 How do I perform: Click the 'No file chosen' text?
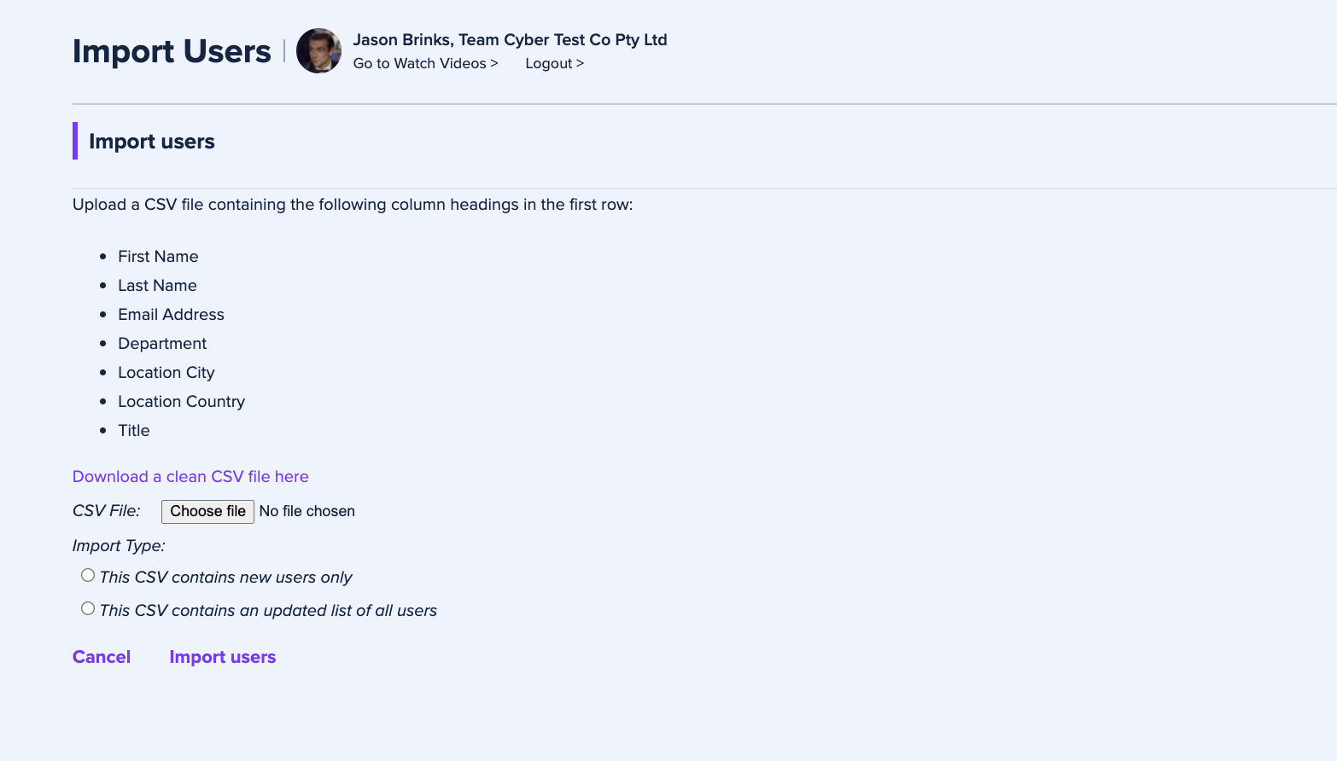click(x=307, y=511)
